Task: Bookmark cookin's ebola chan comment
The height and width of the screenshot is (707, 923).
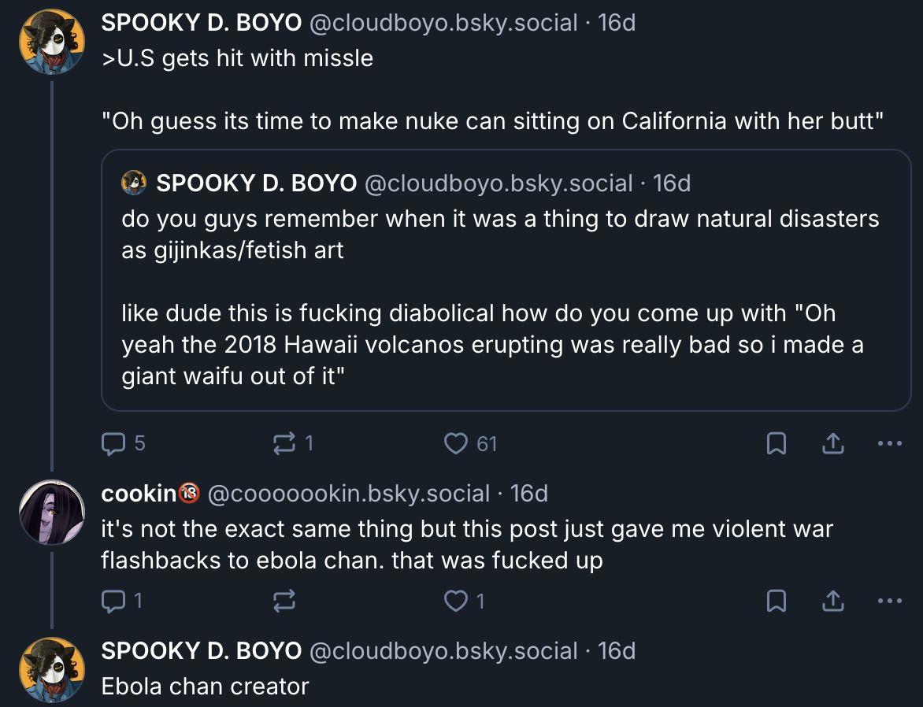Action: [x=776, y=602]
